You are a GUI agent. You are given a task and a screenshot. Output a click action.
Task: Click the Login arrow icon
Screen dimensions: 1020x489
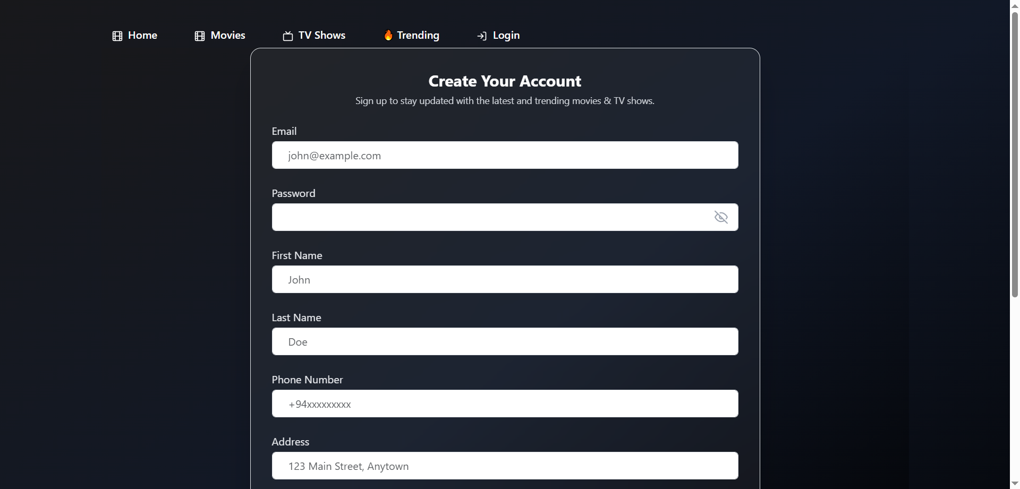[x=482, y=36]
